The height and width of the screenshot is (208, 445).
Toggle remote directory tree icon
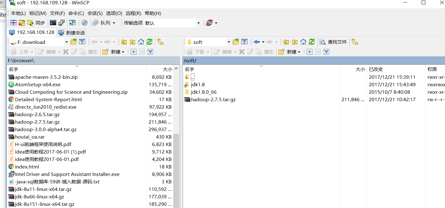355,42
